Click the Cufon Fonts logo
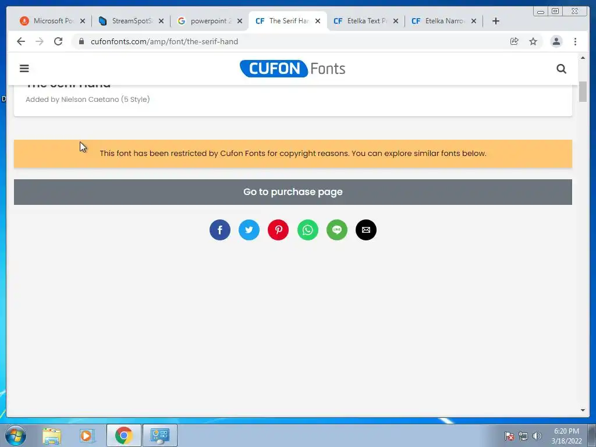 click(292, 69)
